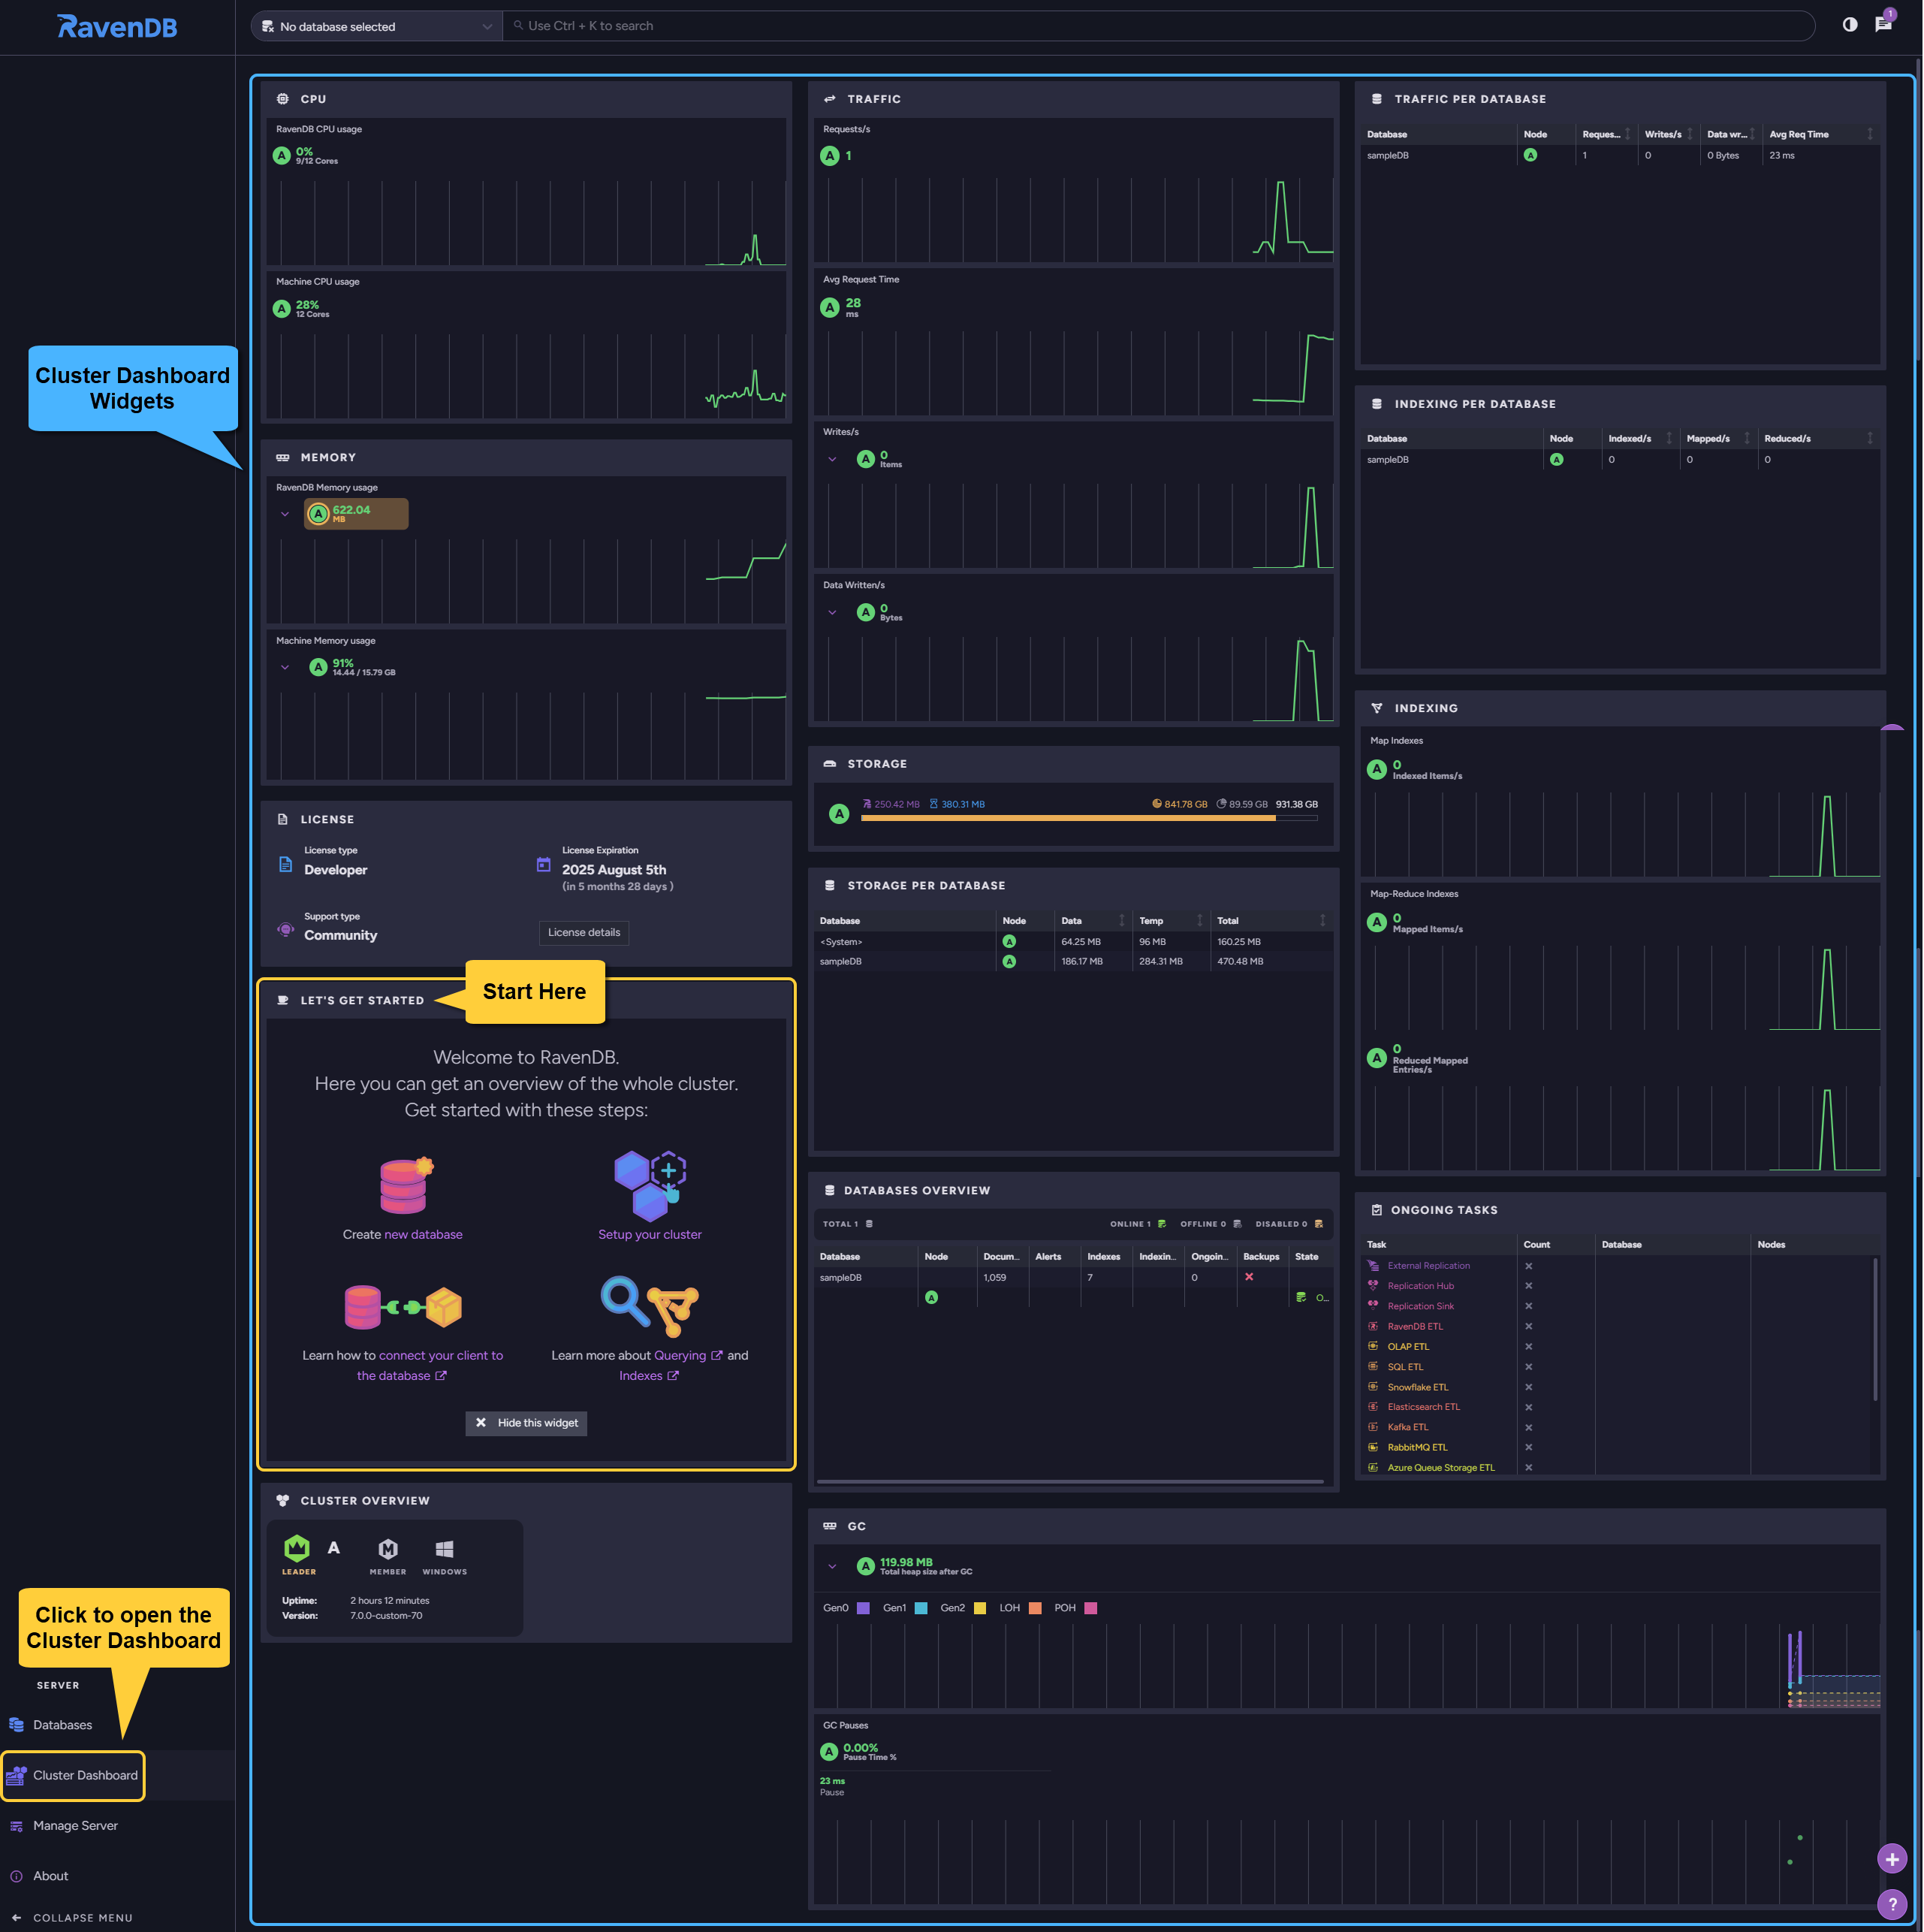Toggle the Gen2 legend color swatch
1924x1932 pixels.
[x=980, y=1608]
